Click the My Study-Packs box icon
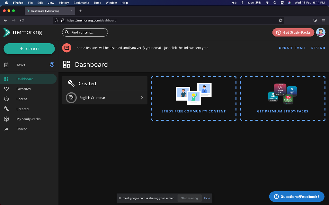The height and width of the screenshot is (205, 329). point(6,119)
